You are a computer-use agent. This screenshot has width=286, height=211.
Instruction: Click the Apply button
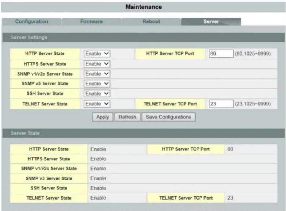pos(103,117)
